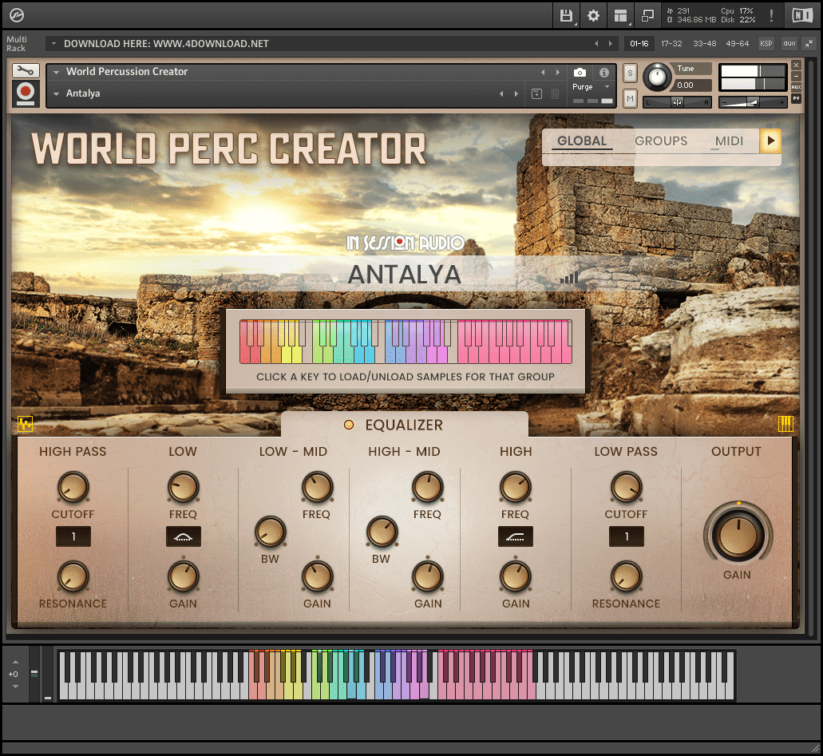Click the Low Pass RESONANCE knob
This screenshot has width=823, height=756.
626,576
